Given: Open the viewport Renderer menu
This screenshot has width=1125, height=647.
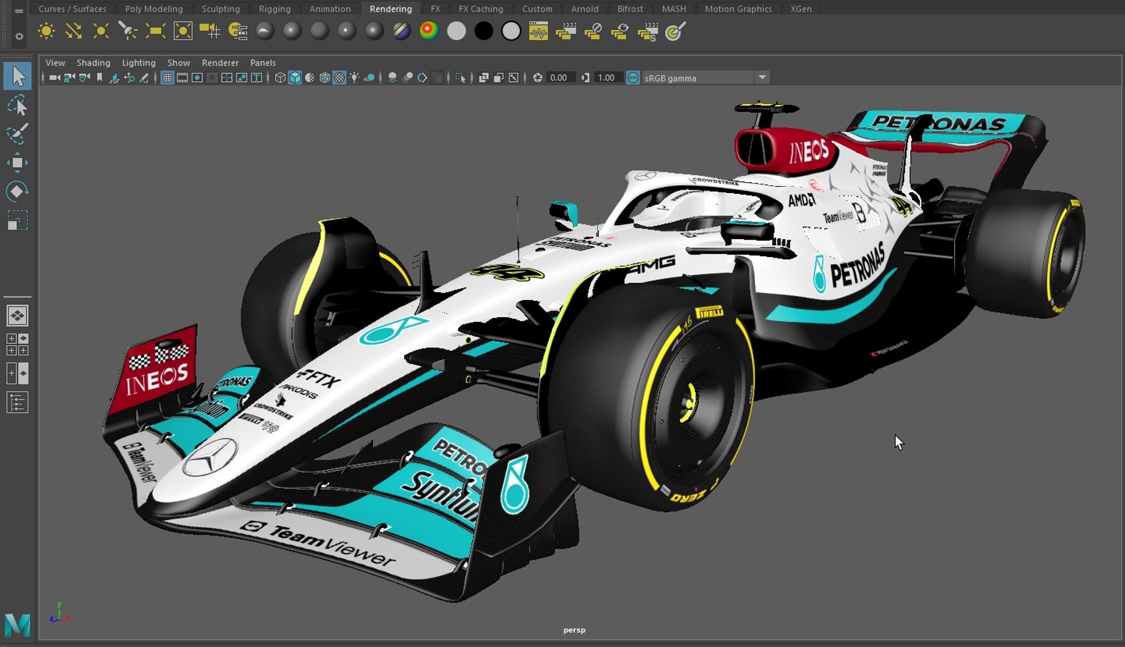Looking at the screenshot, I should pyautogui.click(x=220, y=63).
